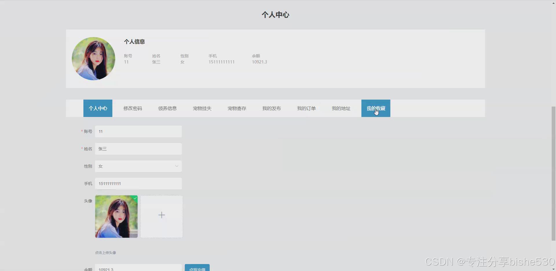The height and width of the screenshot is (271, 556).
Task: Click the 点击上传头像 upload link
Action: pyautogui.click(x=105, y=252)
